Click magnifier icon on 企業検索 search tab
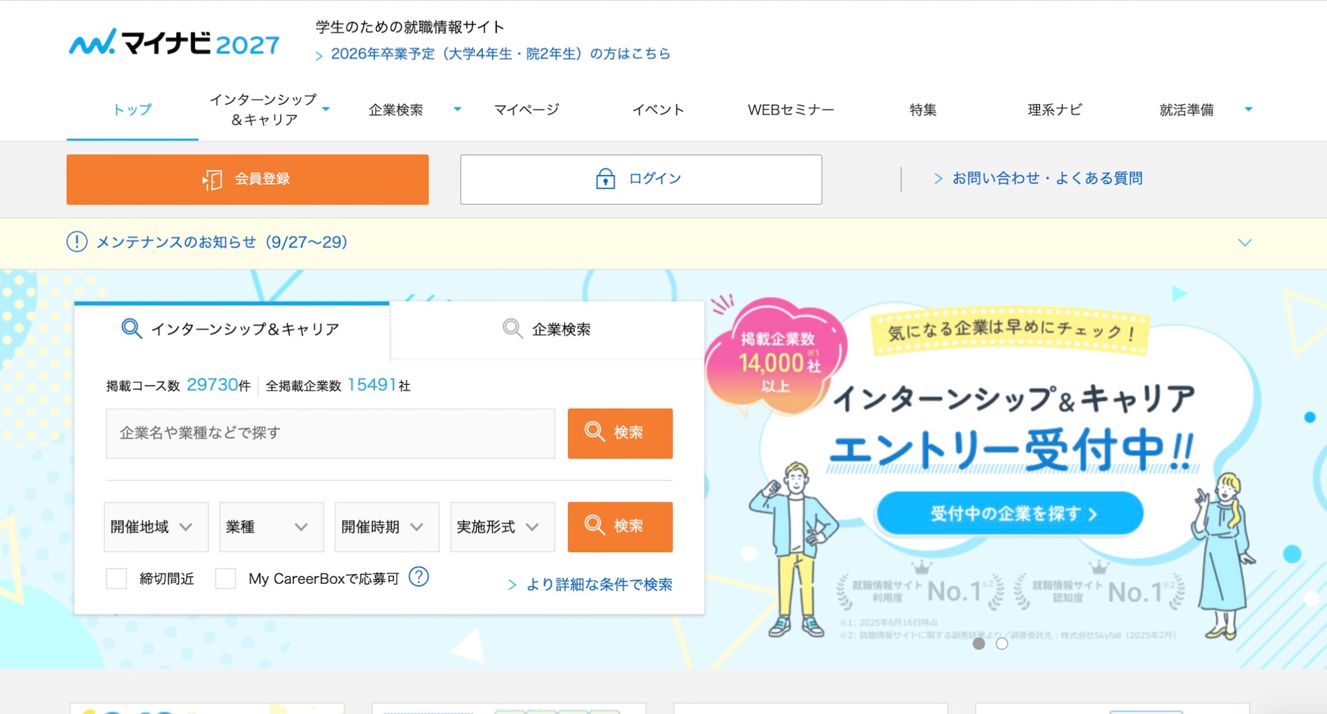The width and height of the screenshot is (1327, 714). (512, 328)
